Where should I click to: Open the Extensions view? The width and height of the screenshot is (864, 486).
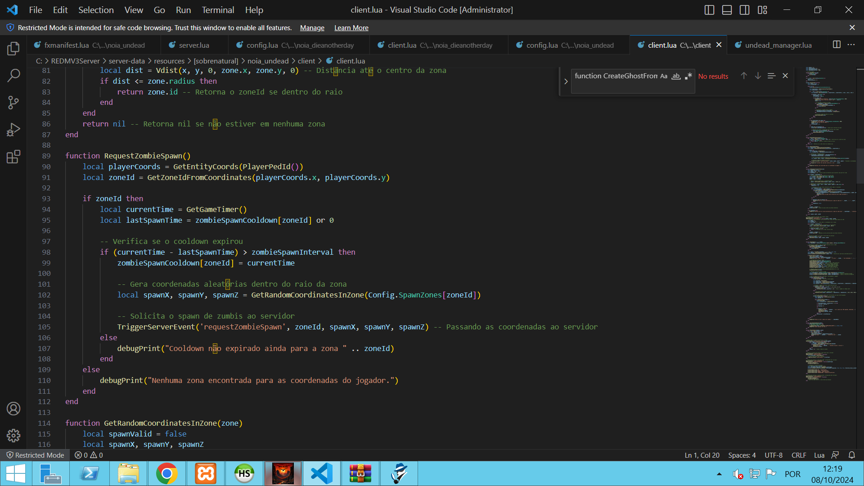point(13,157)
